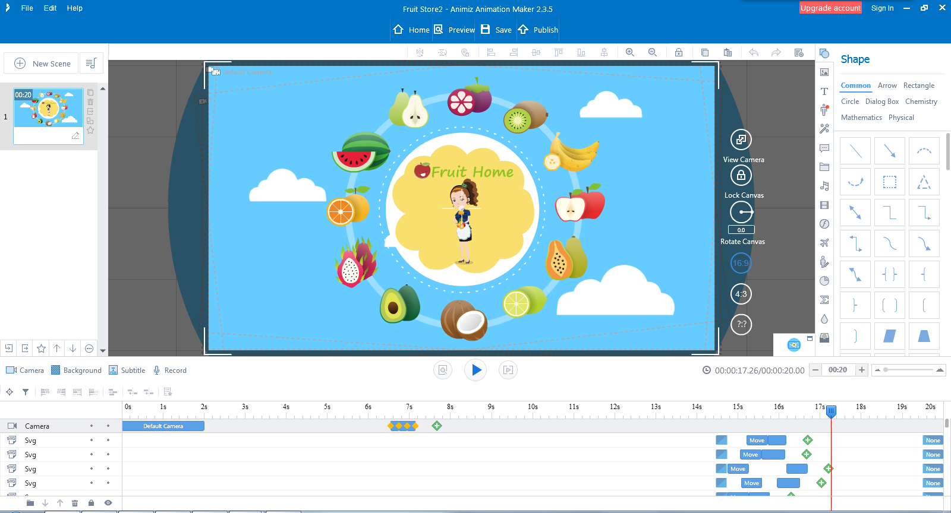This screenshot has height=513, width=951.
Task: Click the padlock lock-object toolbar icon
Action: pos(679,52)
